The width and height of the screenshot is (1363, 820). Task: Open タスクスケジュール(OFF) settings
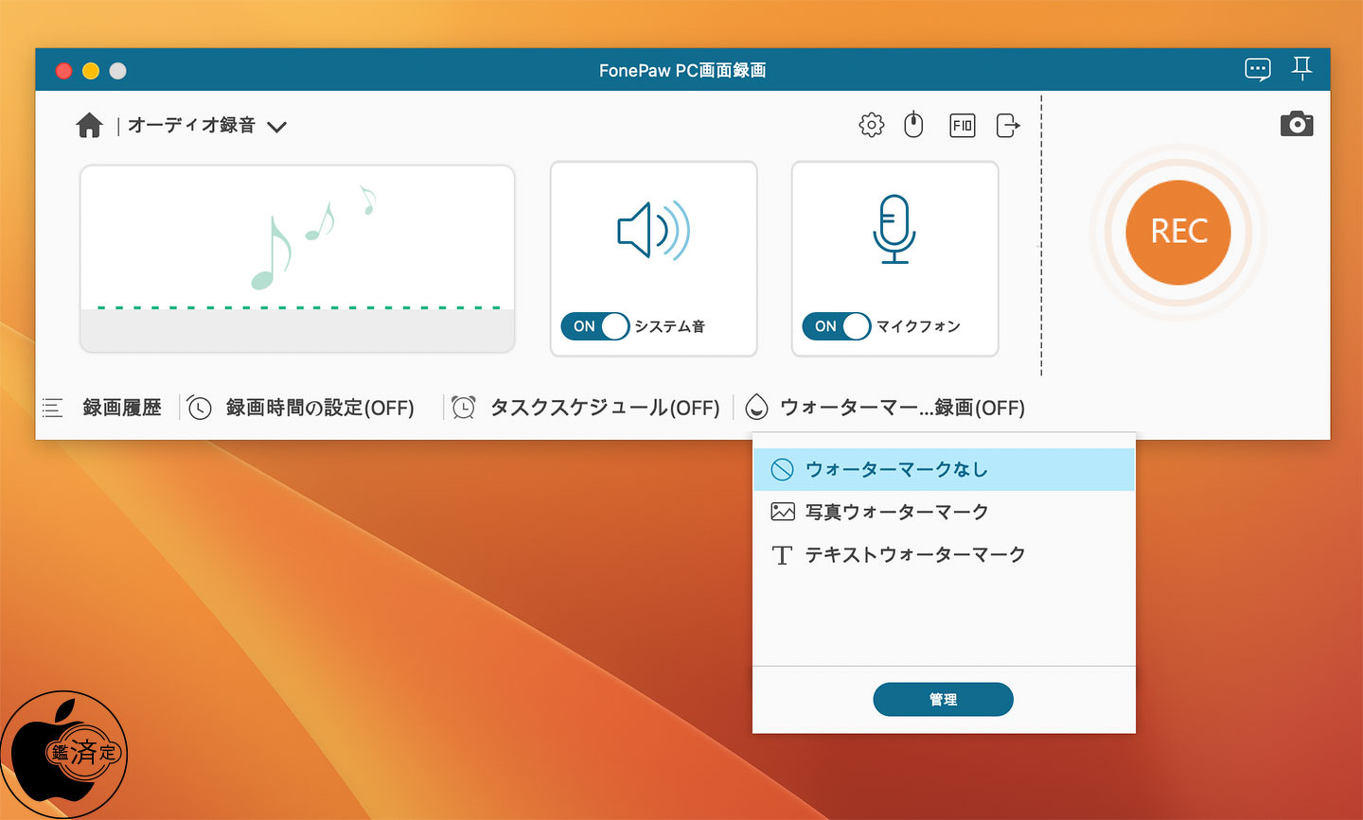(x=605, y=408)
